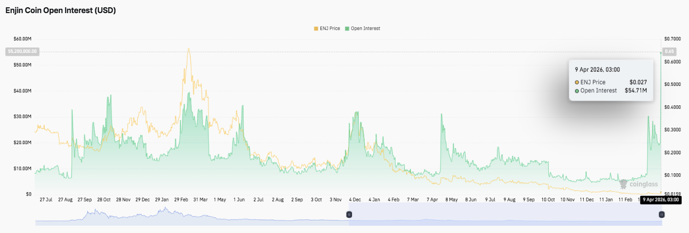
Task: Click the $30.00M left axis label
Action: coord(22,116)
